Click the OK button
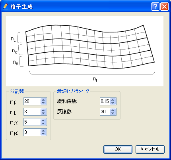 (x=118, y=149)
